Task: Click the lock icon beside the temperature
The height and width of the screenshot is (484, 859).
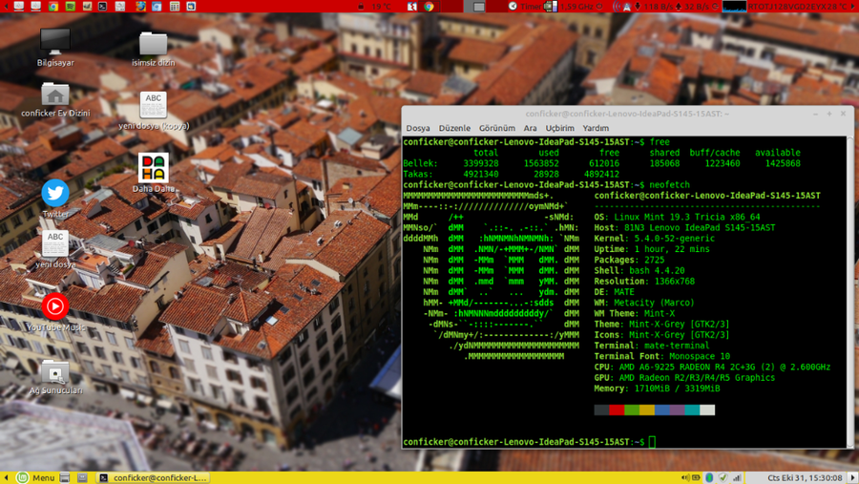Action: pos(361,7)
